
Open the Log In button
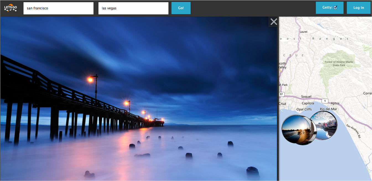359,8
